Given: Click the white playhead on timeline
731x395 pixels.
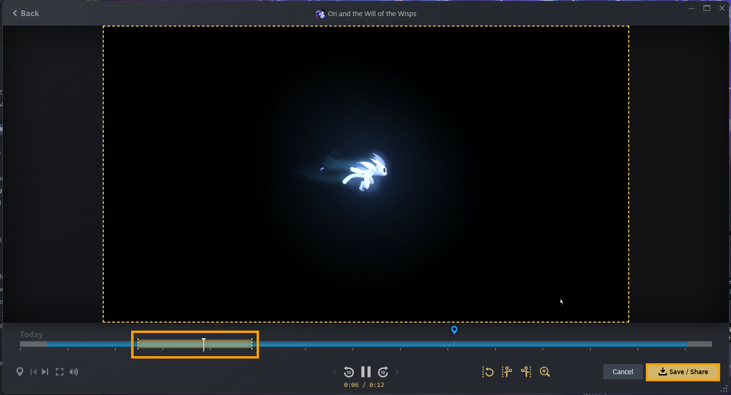Looking at the screenshot, I should pyautogui.click(x=204, y=344).
